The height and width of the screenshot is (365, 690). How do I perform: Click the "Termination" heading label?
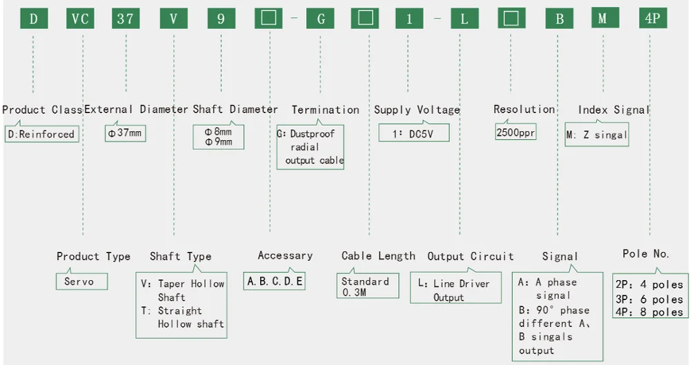(325, 110)
